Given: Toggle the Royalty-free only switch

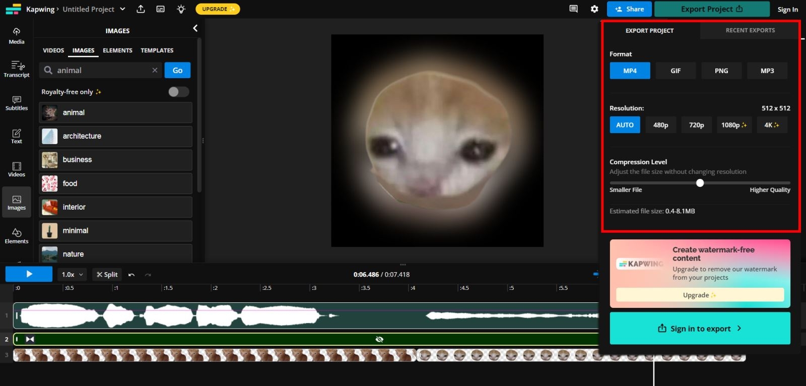Looking at the screenshot, I should click(x=178, y=92).
